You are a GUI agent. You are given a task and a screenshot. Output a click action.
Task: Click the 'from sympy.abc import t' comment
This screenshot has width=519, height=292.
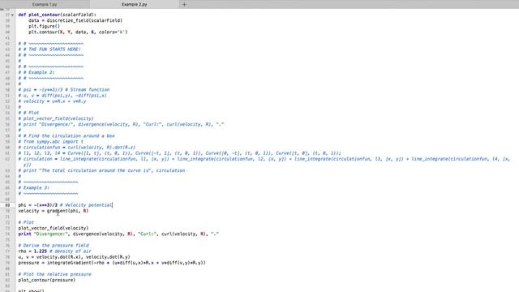coord(50,142)
